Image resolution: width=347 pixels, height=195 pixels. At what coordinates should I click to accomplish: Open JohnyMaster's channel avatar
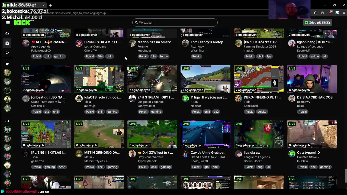[x=132, y=99]
